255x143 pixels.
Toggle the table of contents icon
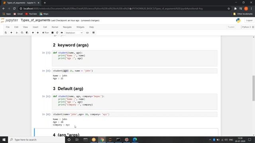point(93,33)
